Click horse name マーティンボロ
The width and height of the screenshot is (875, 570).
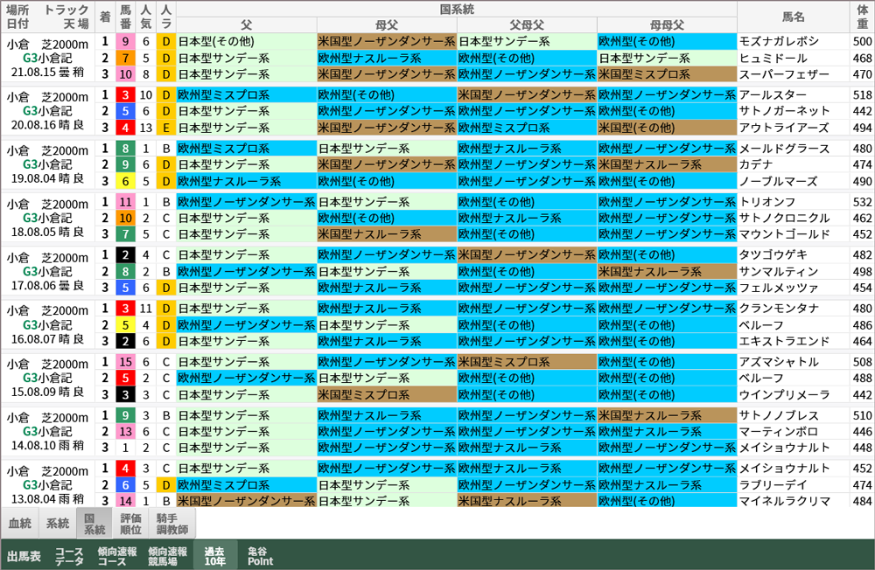click(x=779, y=432)
